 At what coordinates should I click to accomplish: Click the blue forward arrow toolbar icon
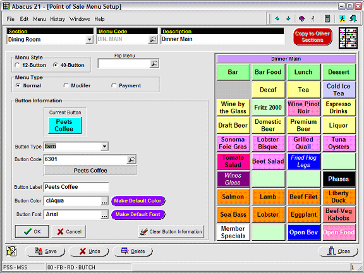(288, 18)
